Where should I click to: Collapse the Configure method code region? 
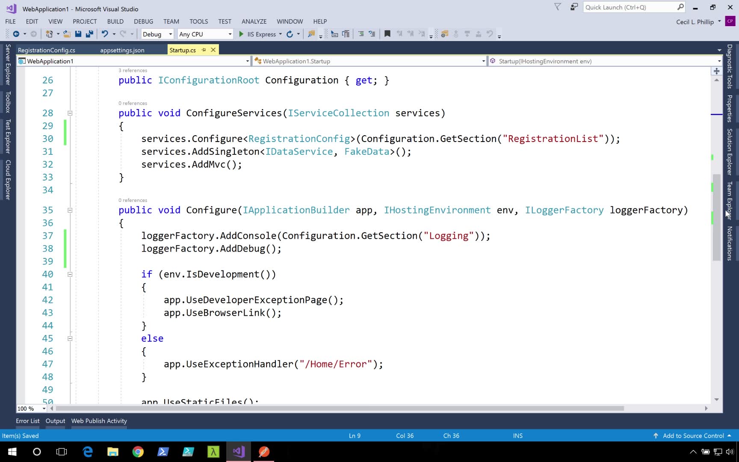(70, 210)
